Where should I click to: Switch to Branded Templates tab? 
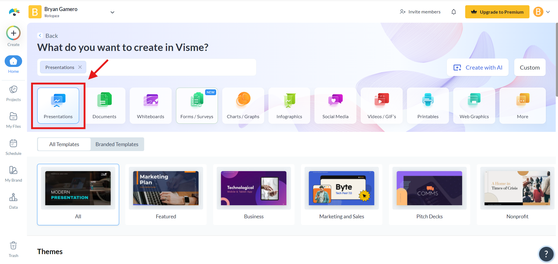(x=117, y=144)
